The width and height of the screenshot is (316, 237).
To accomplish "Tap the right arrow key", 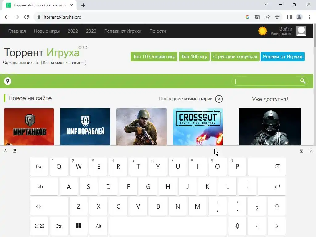I will tap(277, 226).
